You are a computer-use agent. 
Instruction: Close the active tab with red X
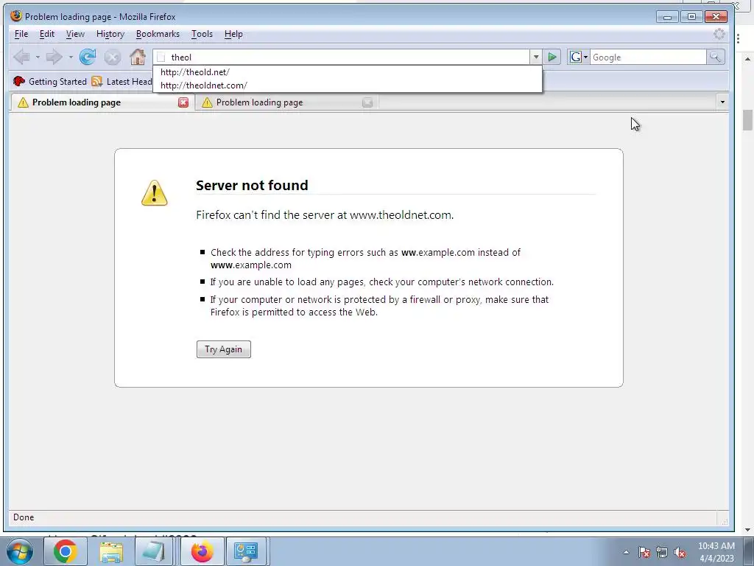[x=183, y=102]
